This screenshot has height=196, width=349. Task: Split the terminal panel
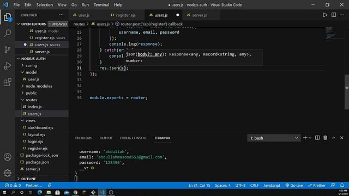(317, 138)
